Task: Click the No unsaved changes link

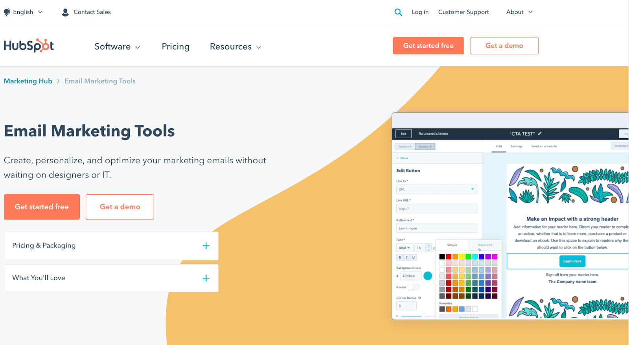Action: pos(433,134)
